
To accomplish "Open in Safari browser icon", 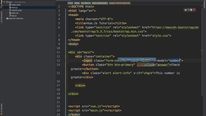I will (191, 10).
